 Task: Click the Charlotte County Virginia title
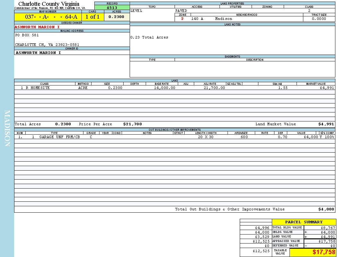pyautogui.click(x=49, y=4)
